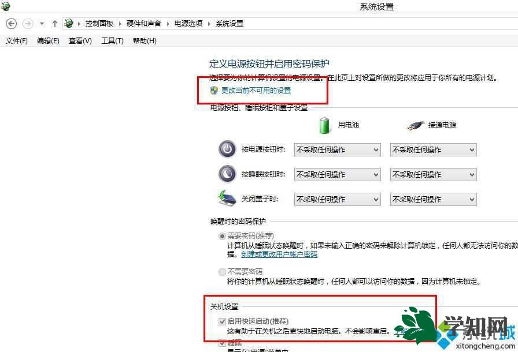This screenshot has width=518, height=352.
Task: Open the plugged-in dropdown for 按电源按钮时
Action: coord(434,149)
